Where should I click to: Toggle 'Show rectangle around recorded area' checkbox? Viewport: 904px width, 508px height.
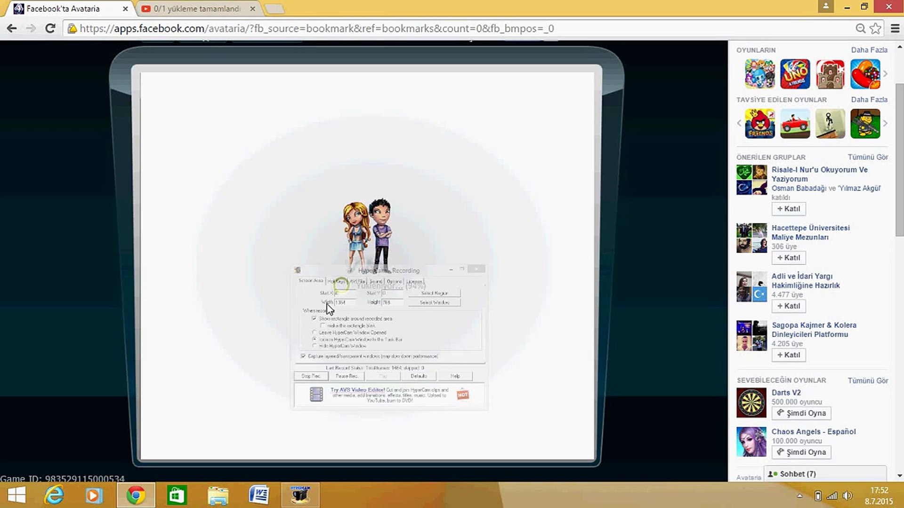click(x=314, y=318)
